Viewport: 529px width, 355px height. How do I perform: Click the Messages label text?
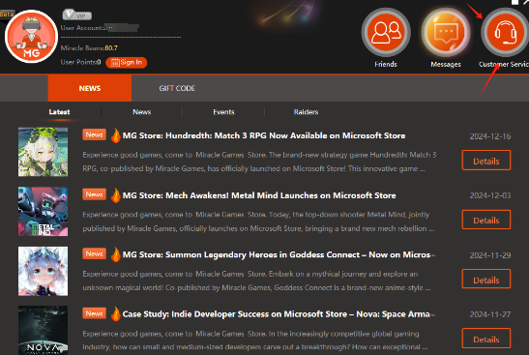[446, 64]
